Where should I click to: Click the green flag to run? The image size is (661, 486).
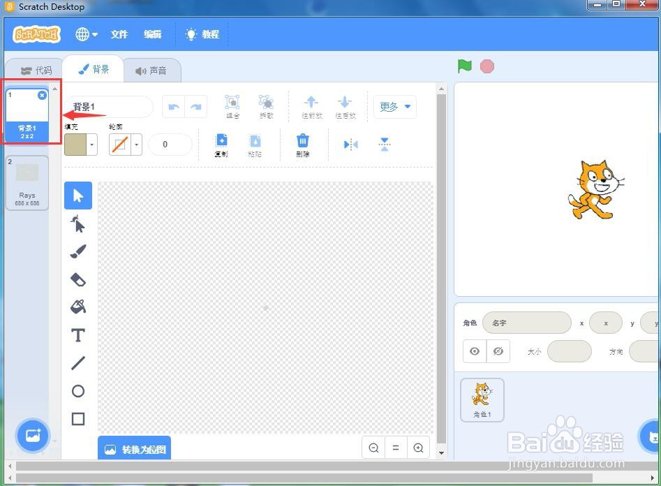(x=465, y=66)
